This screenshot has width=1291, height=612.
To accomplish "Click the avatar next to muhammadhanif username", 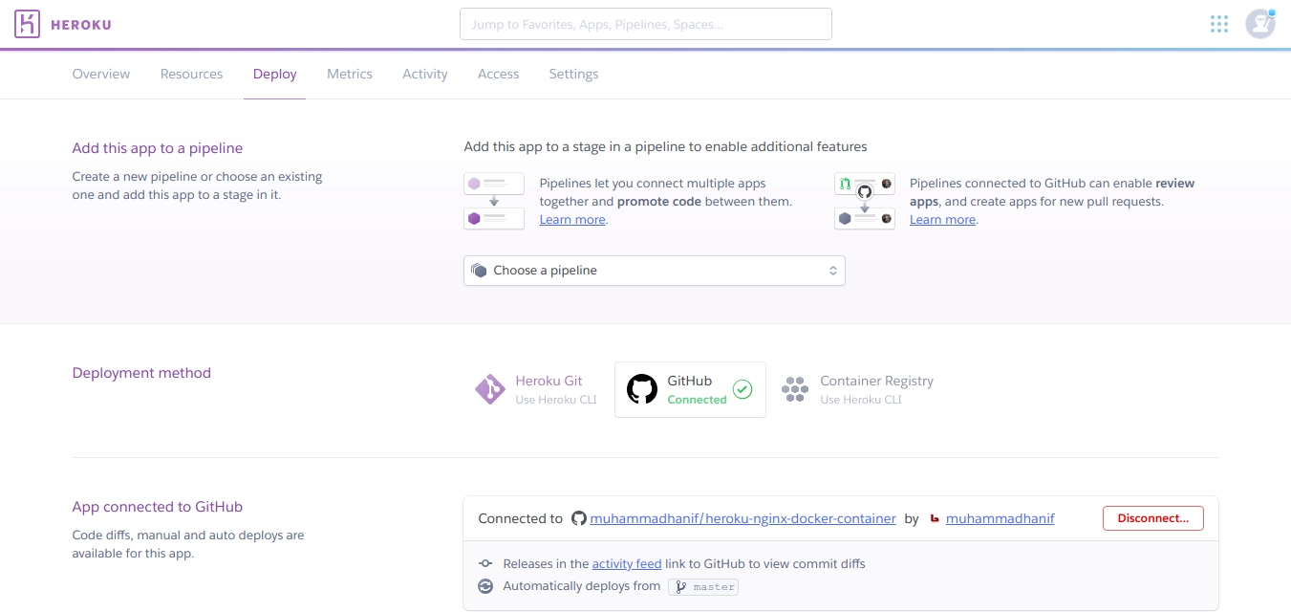I will (x=935, y=518).
